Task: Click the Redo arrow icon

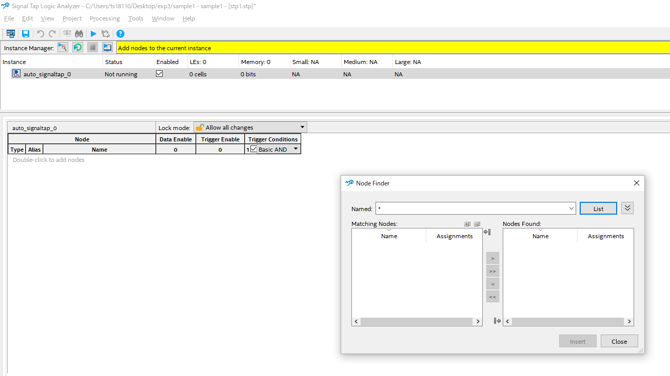Action: (52, 34)
